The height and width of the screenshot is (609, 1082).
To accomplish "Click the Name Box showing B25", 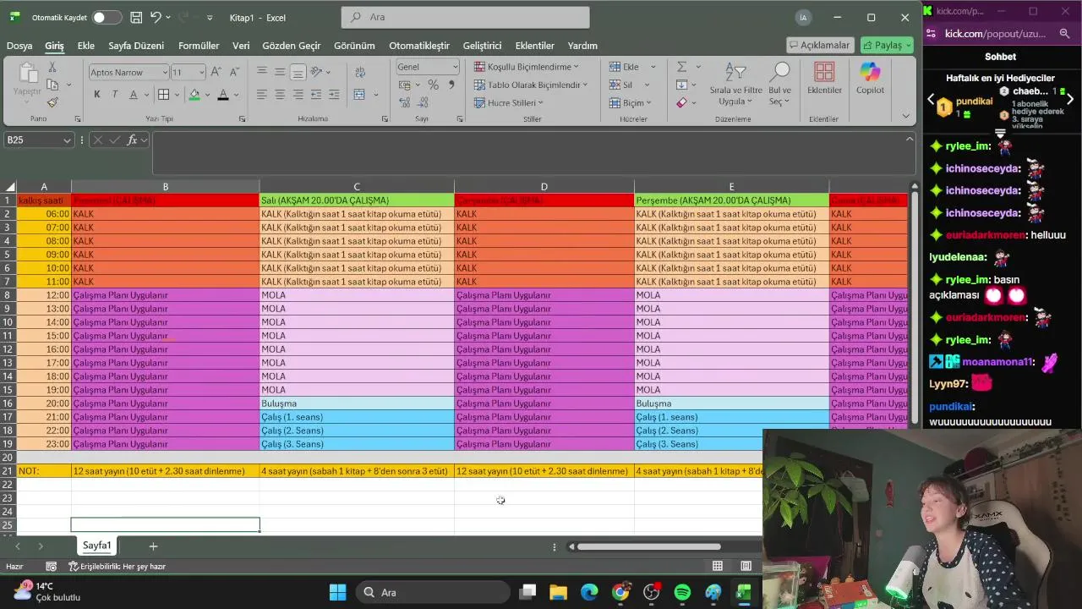I will coord(39,140).
